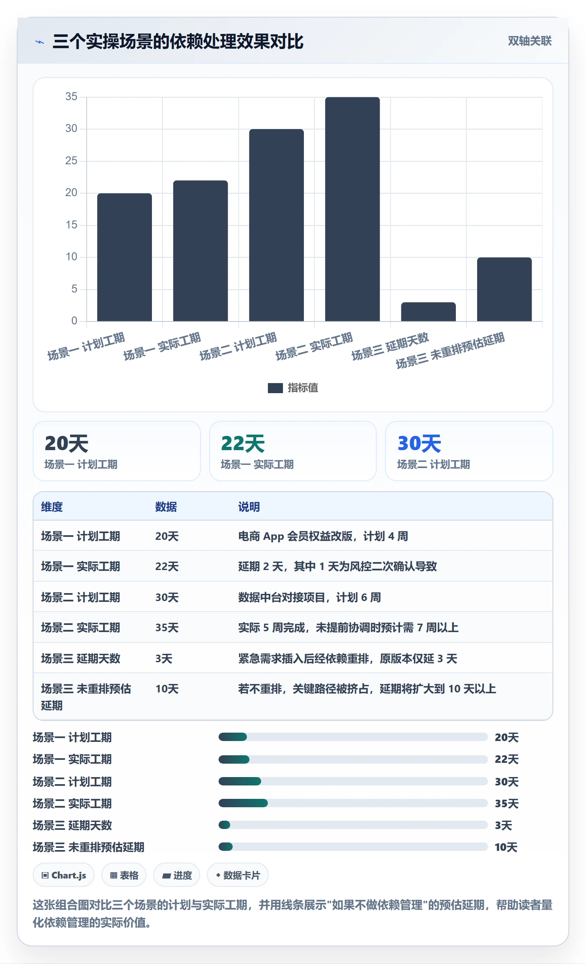
Task: Click the 维度 column header
Action: click(52, 507)
